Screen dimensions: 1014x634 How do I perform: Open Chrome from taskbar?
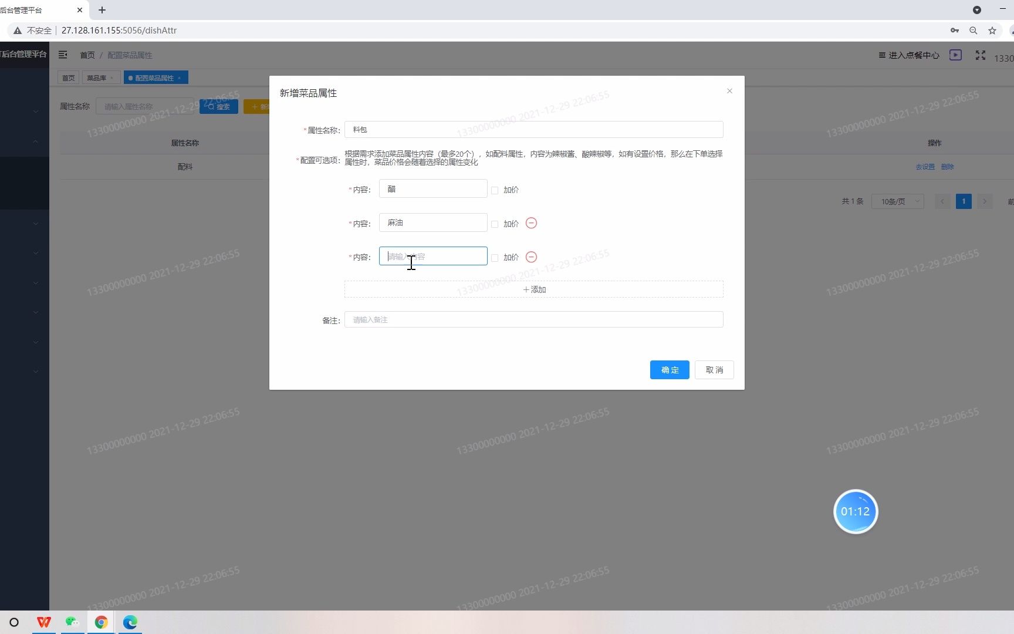[x=102, y=622]
